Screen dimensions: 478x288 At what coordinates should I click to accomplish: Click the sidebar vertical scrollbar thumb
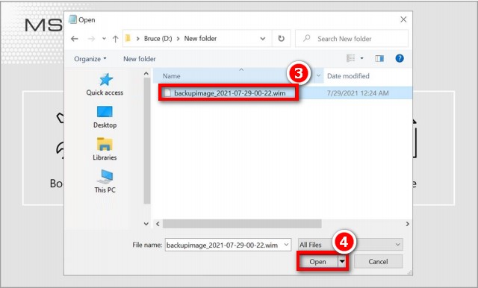point(147,141)
